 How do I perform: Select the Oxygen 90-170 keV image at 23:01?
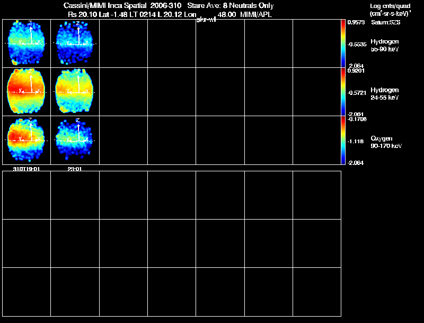point(75,140)
